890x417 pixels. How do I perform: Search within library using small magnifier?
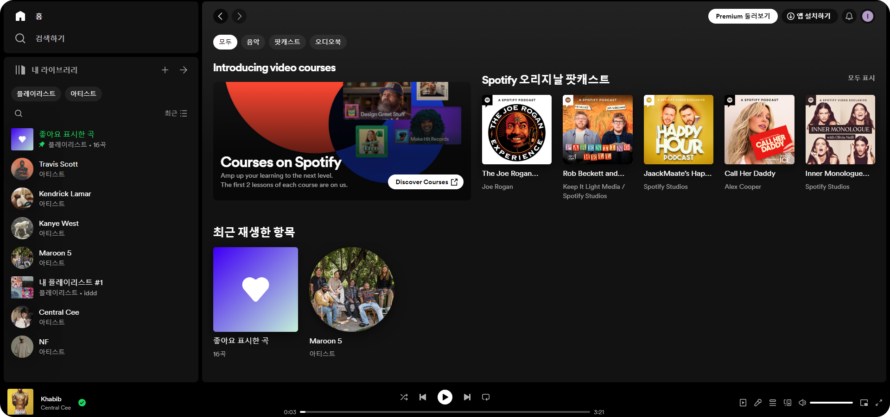click(x=19, y=113)
